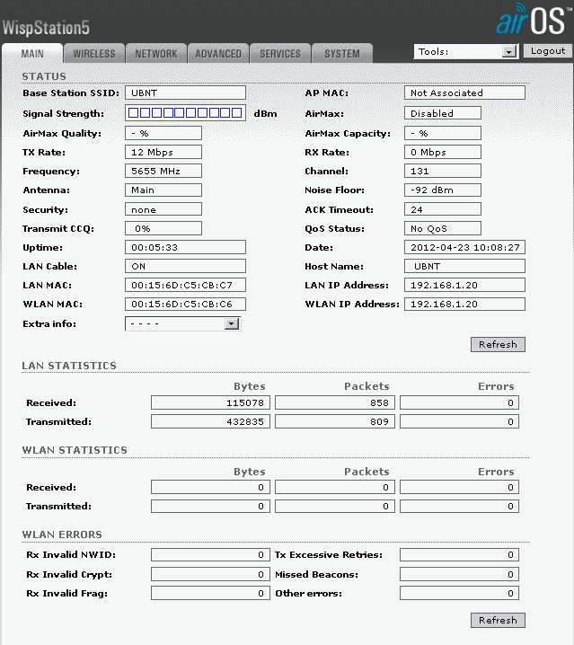Click the WispStation5 title text

click(x=46, y=28)
